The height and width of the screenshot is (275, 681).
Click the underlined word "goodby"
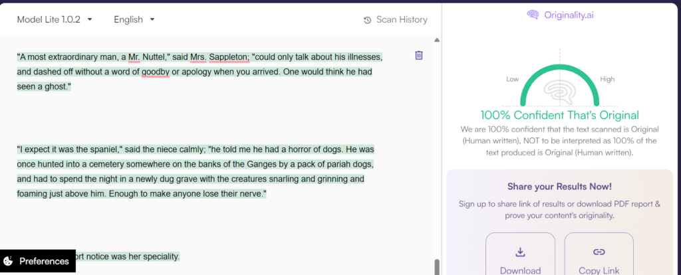click(x=156, y=72)
